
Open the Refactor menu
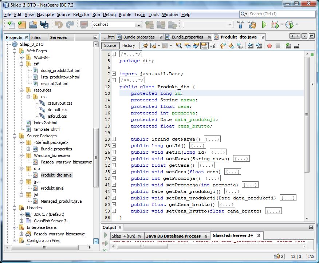[x=81, y=15]
